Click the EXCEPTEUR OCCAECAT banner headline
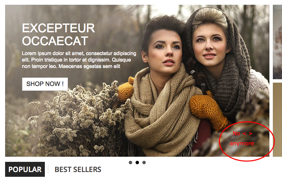Viewport: 282px width, 187px height. tap(58, 35)
